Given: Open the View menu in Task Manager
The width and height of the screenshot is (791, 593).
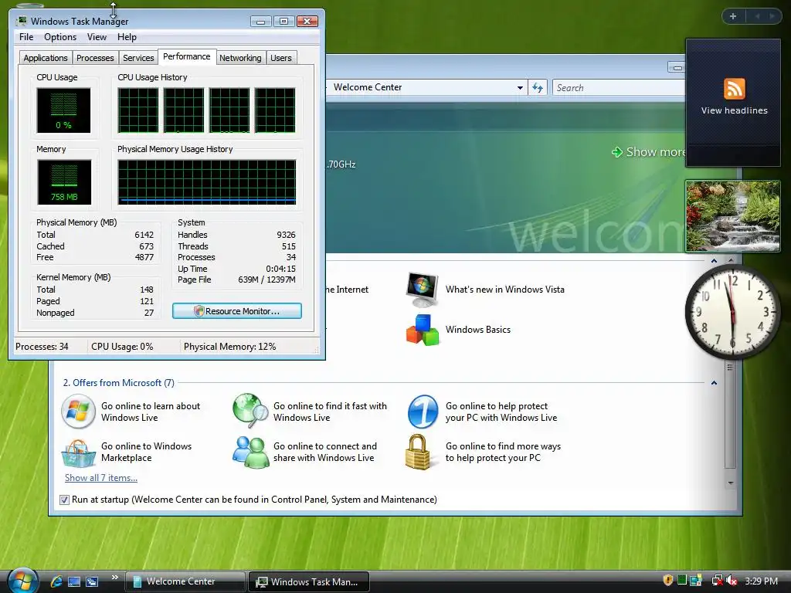Looking at the screenshot, I should 97,37.
